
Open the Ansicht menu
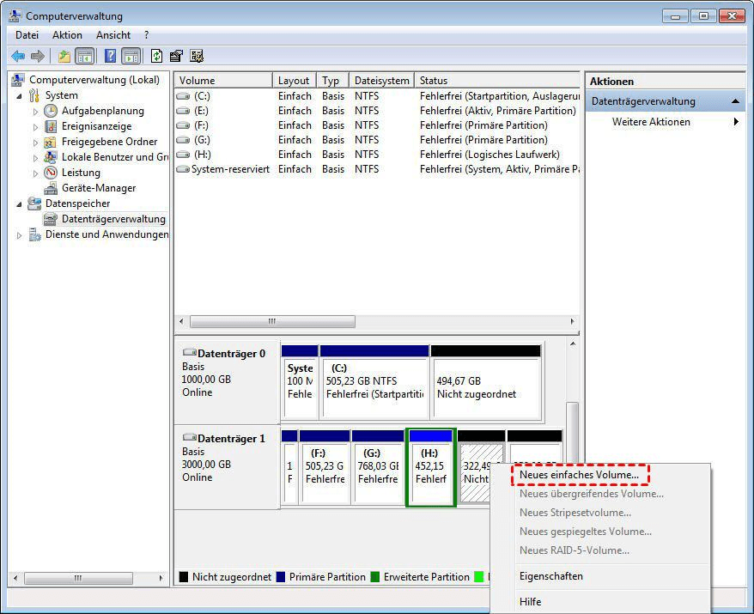coord(113,35)
